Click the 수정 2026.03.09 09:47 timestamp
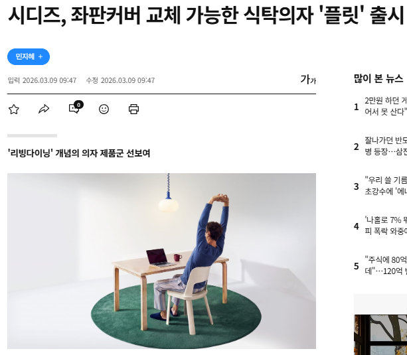Screen dimensions: 407x355 point(120,80)
